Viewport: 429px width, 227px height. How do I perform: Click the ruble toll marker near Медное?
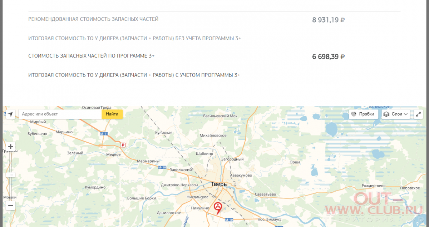[123, 144]
